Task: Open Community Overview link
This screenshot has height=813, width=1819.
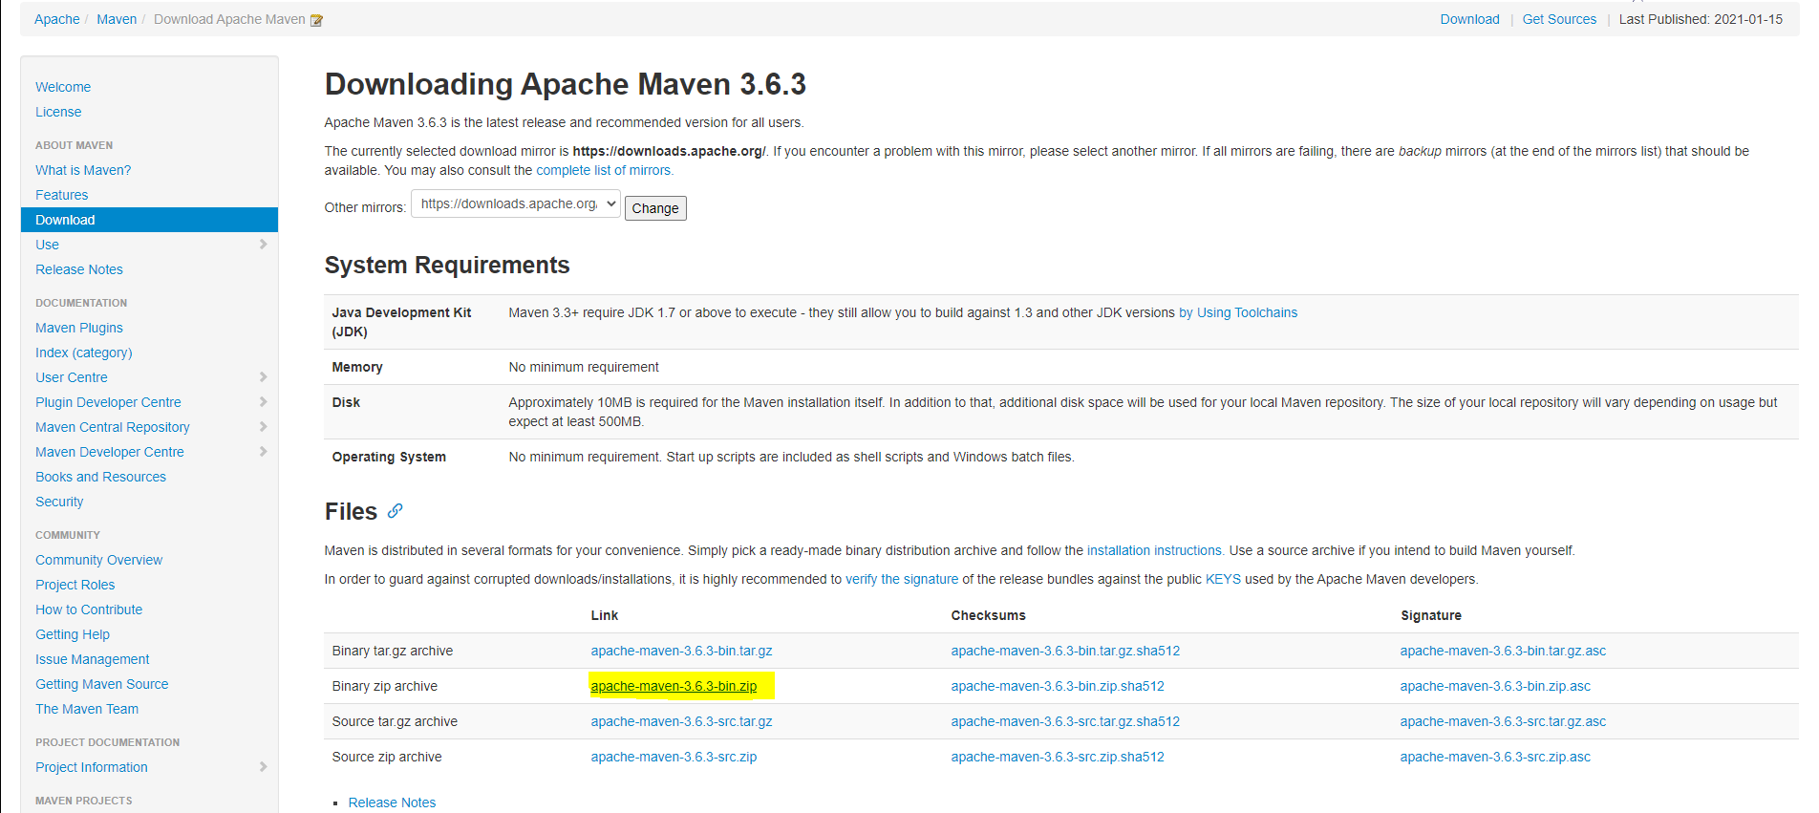Action: tap(98, 560)
